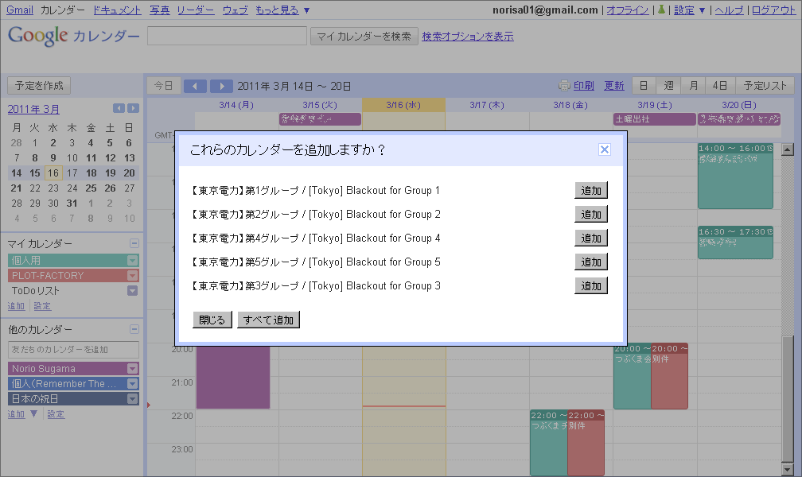Open dropdown for Norio Sugama calendar
This screenshot has height=477, width=802.
(132, 368)
